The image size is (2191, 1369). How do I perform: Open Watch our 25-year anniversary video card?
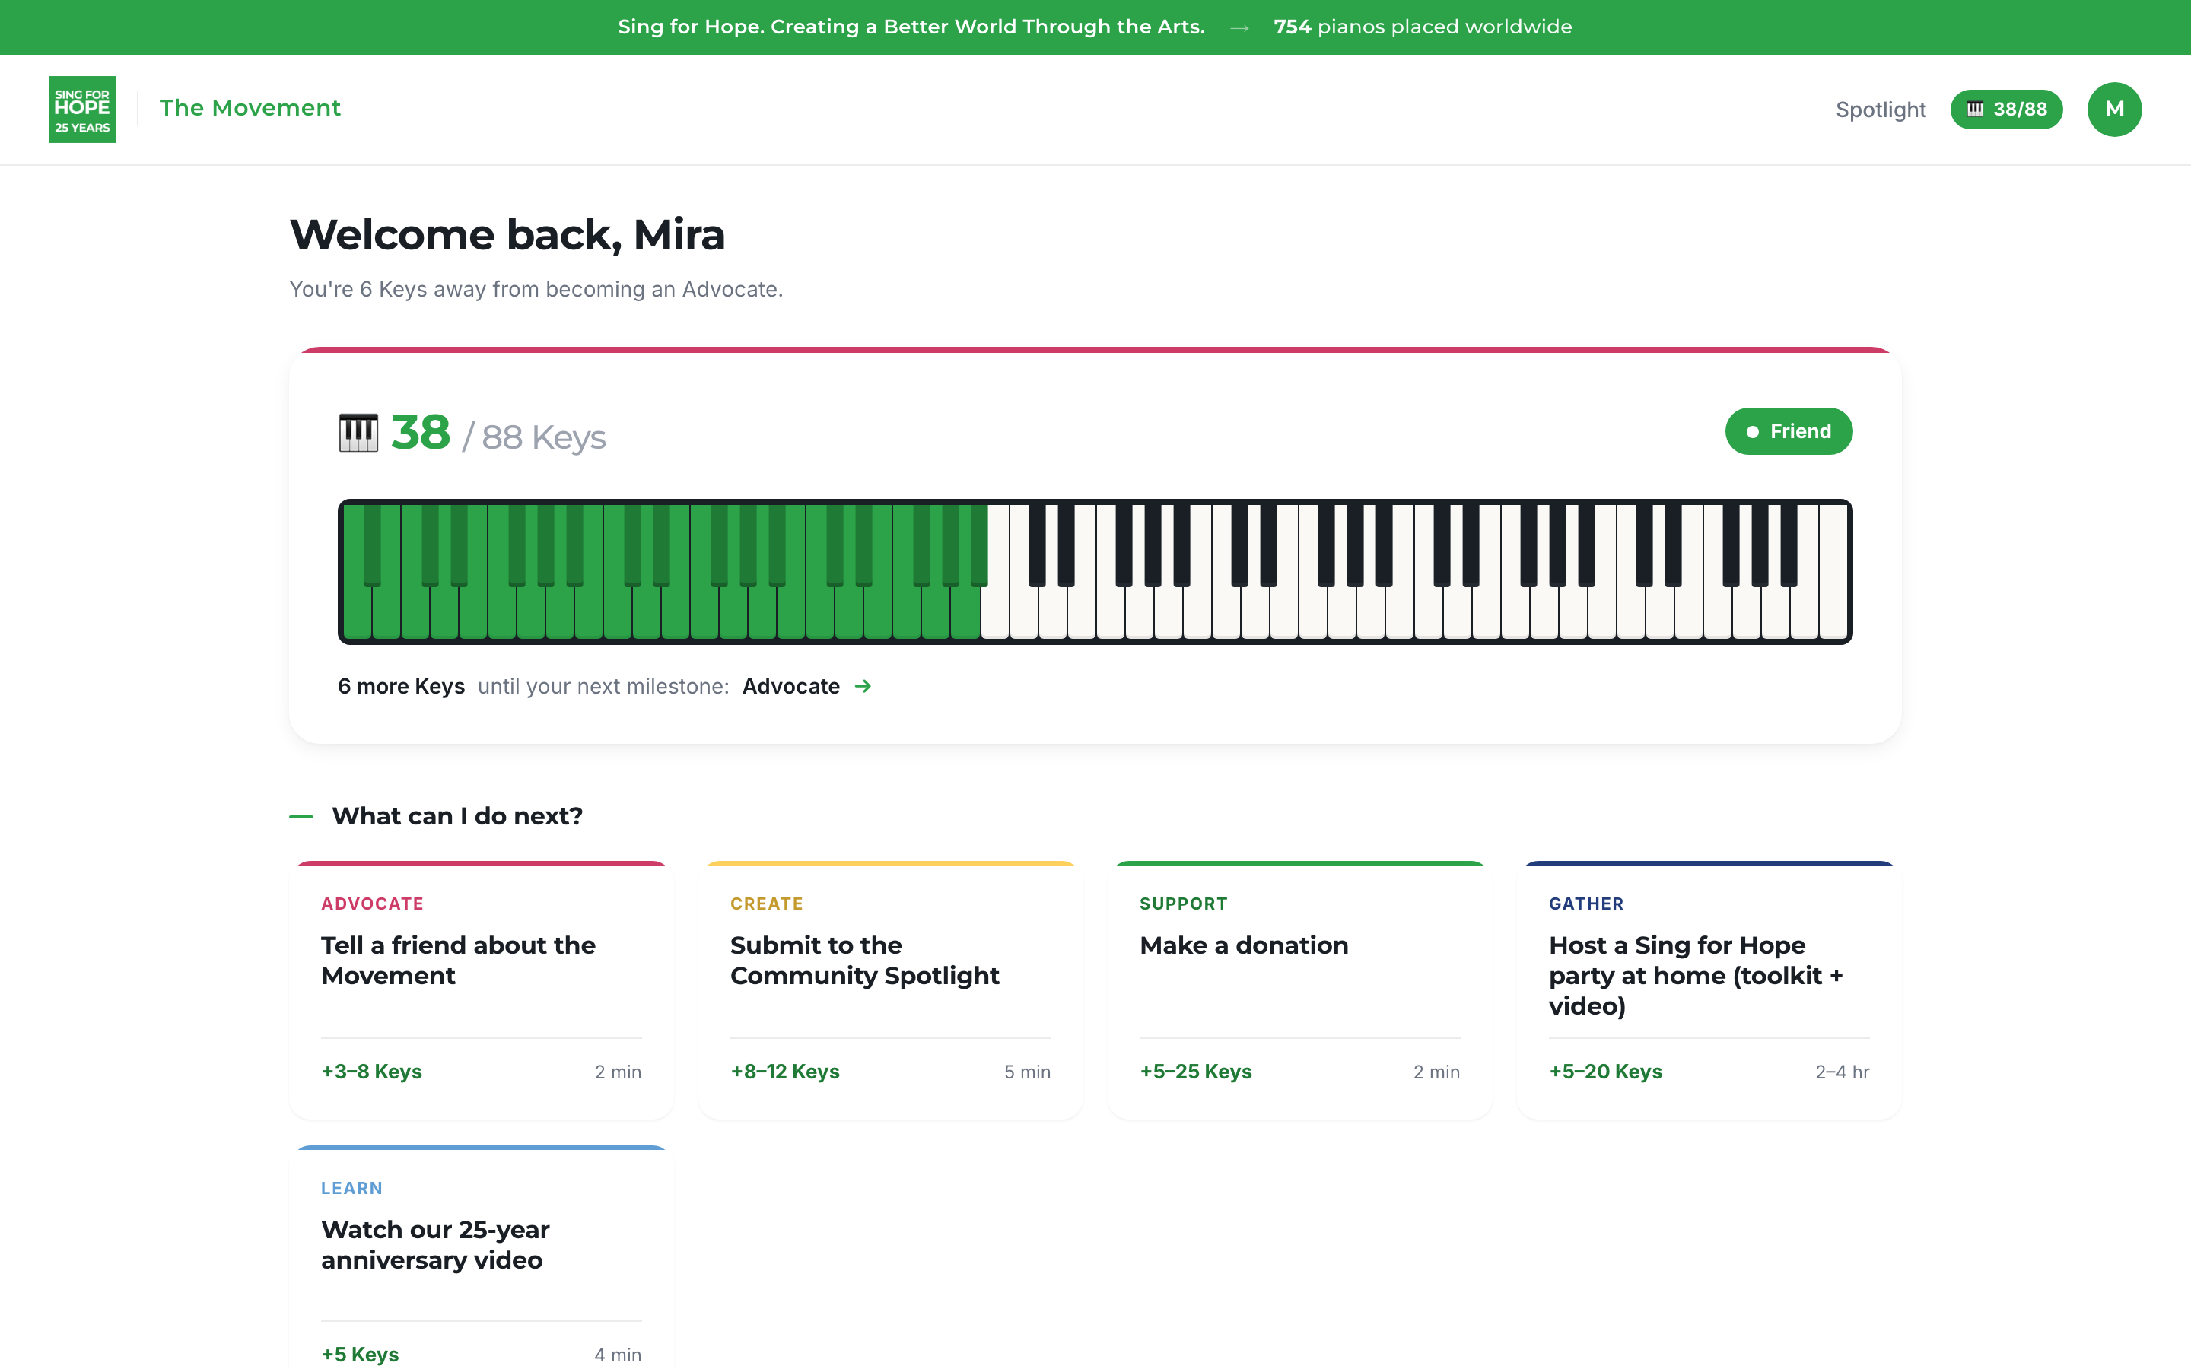tap(482, 1258)
